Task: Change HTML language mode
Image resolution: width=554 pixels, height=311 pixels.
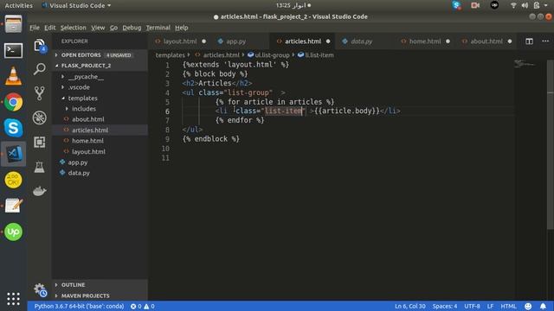Action: [x=508, y=306]
